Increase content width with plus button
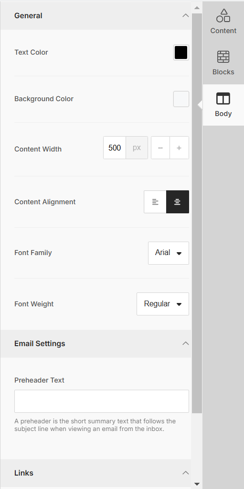The height and width of the screenshot is (489, 244). pos(179,148)
